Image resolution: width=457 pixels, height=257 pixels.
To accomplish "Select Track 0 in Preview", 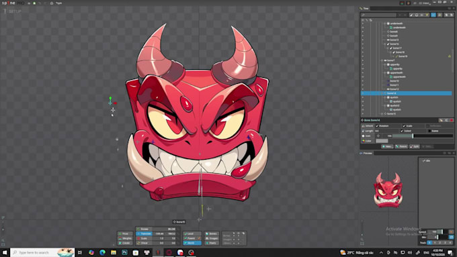I will click(x=429, y=242).
